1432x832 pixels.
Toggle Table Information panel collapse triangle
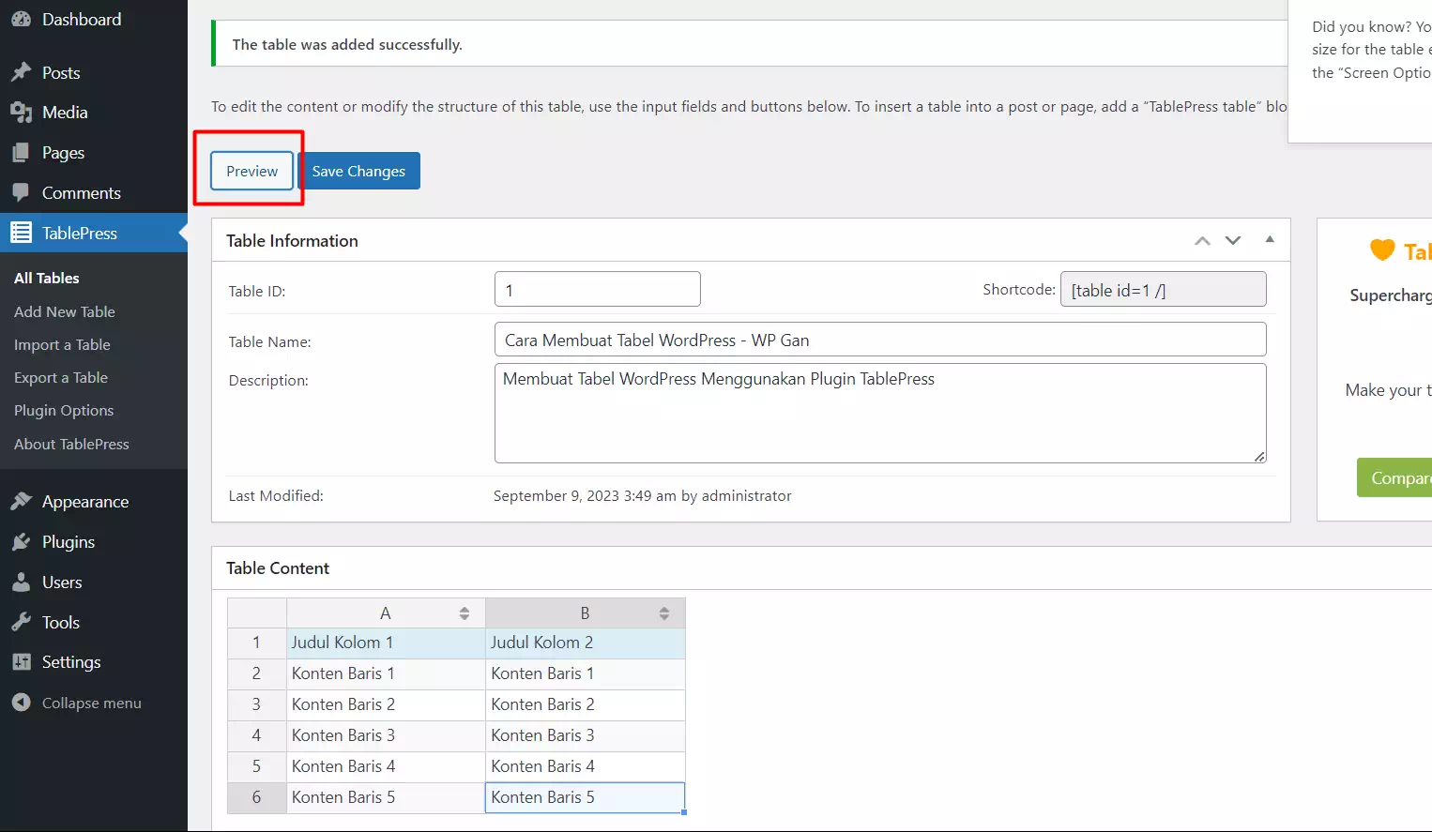[1270, 239]
